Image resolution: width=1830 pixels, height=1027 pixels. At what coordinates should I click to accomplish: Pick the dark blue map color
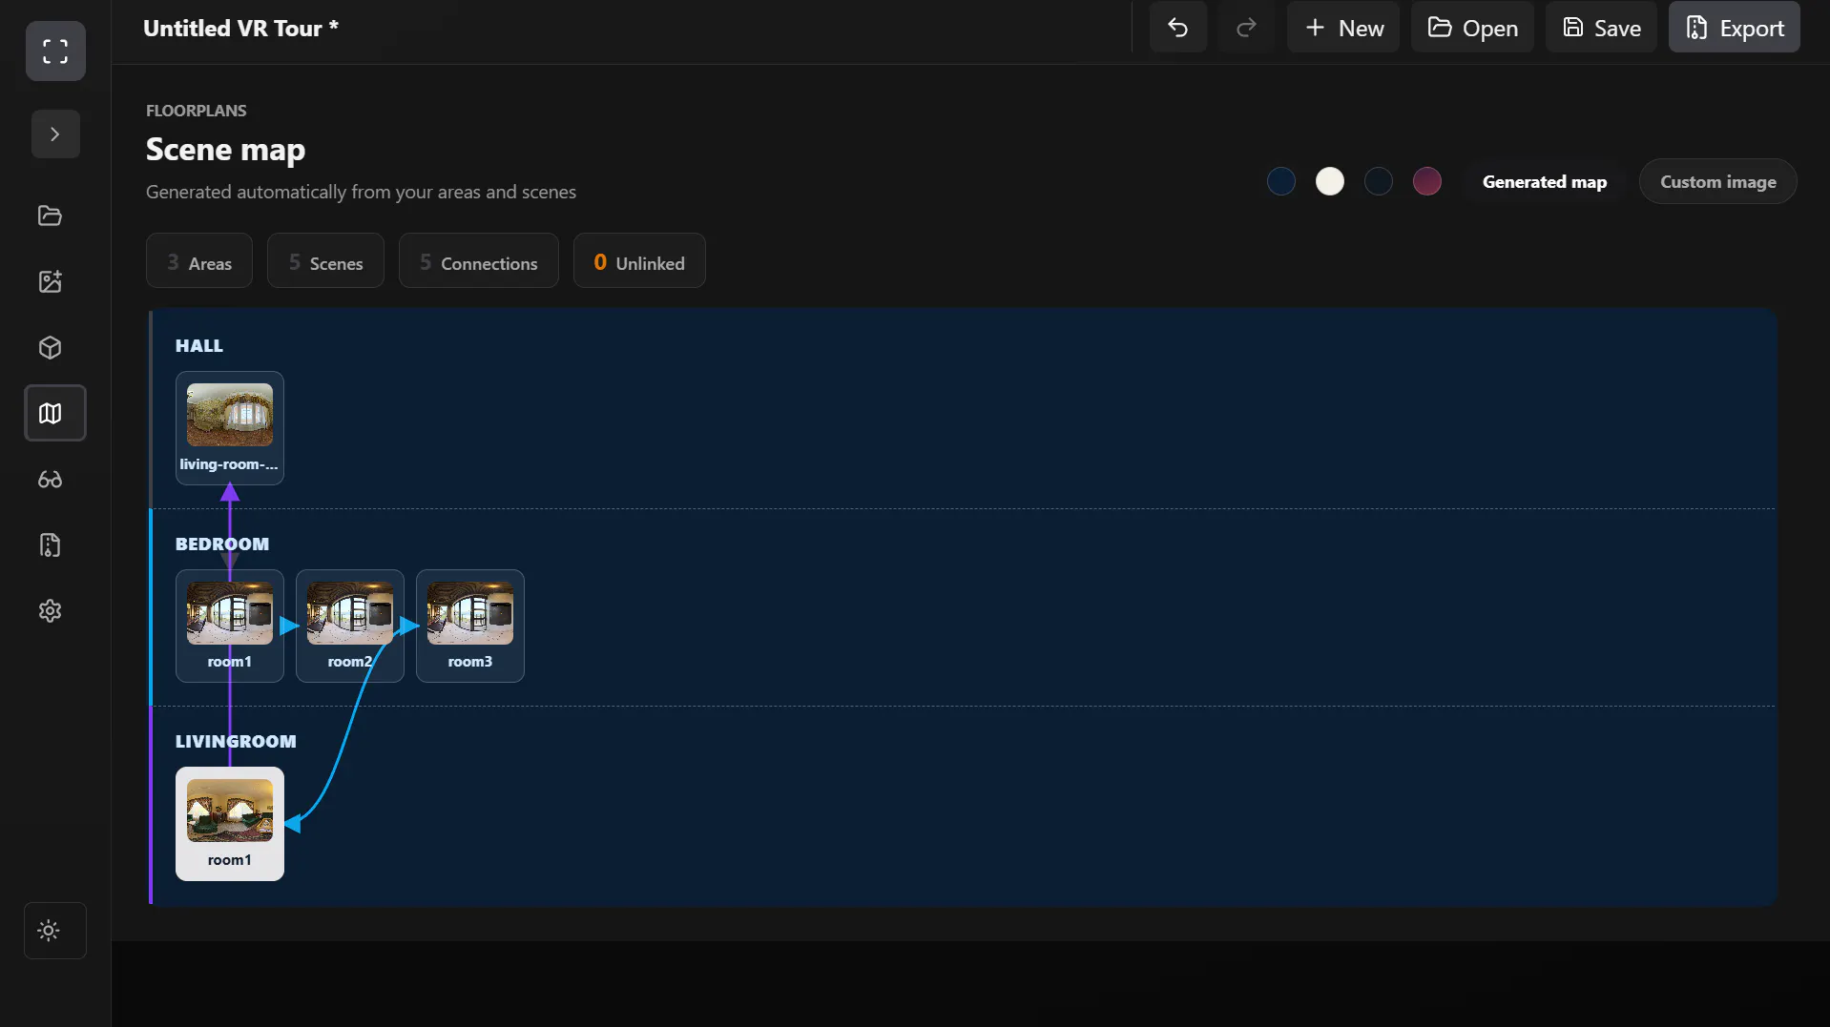pos(1281,181)
